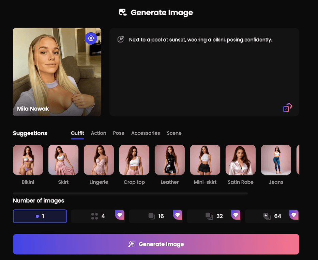Screen dimensions: 318x260
Task: Open the Pose suggestions tab
Action: 119,133
